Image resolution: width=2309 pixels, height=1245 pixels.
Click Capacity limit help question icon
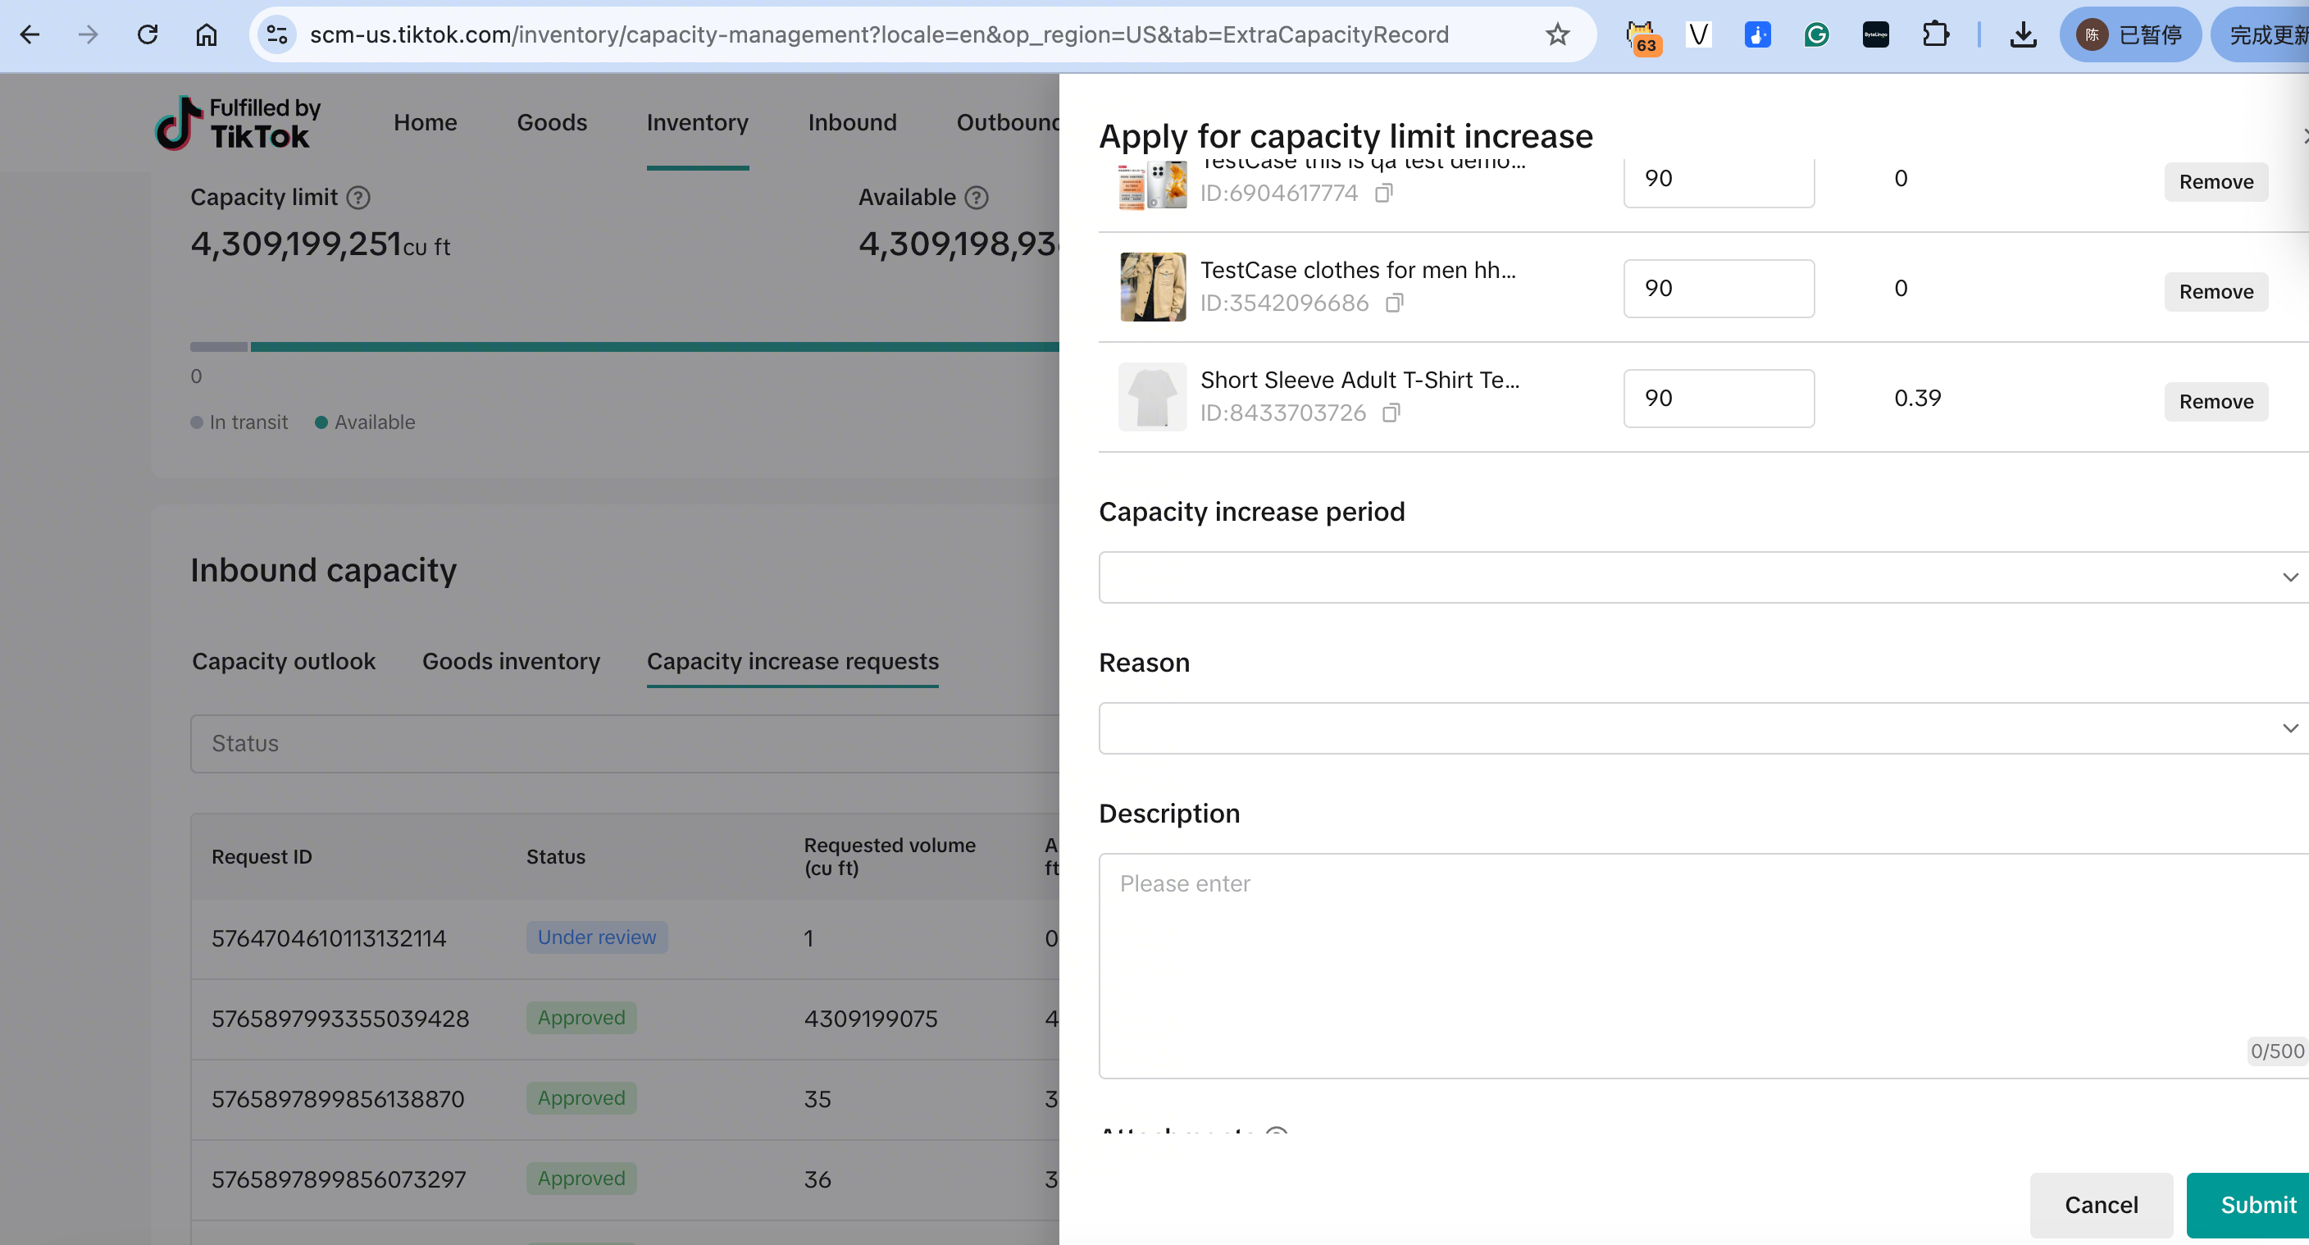pyautogui.click(x=358, y=197)
